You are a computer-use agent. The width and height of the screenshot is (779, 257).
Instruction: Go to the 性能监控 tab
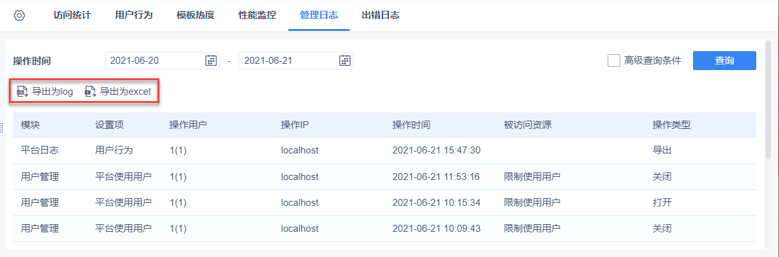[257, 15]
